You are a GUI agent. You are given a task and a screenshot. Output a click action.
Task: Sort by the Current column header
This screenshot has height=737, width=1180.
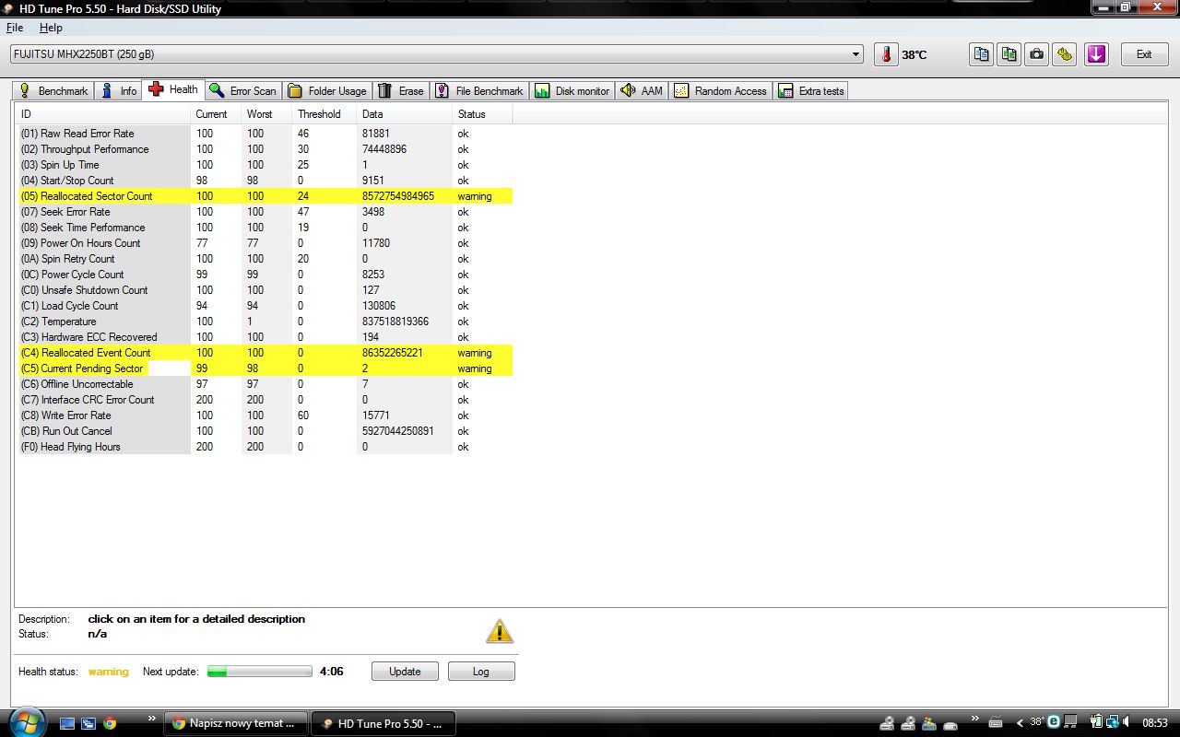(215, 114)
